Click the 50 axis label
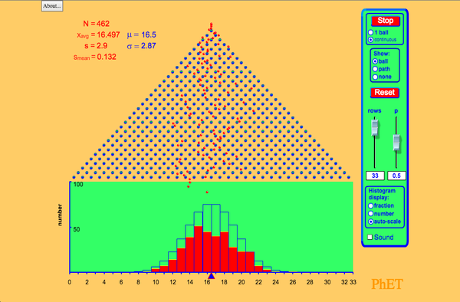 (77, 229)
